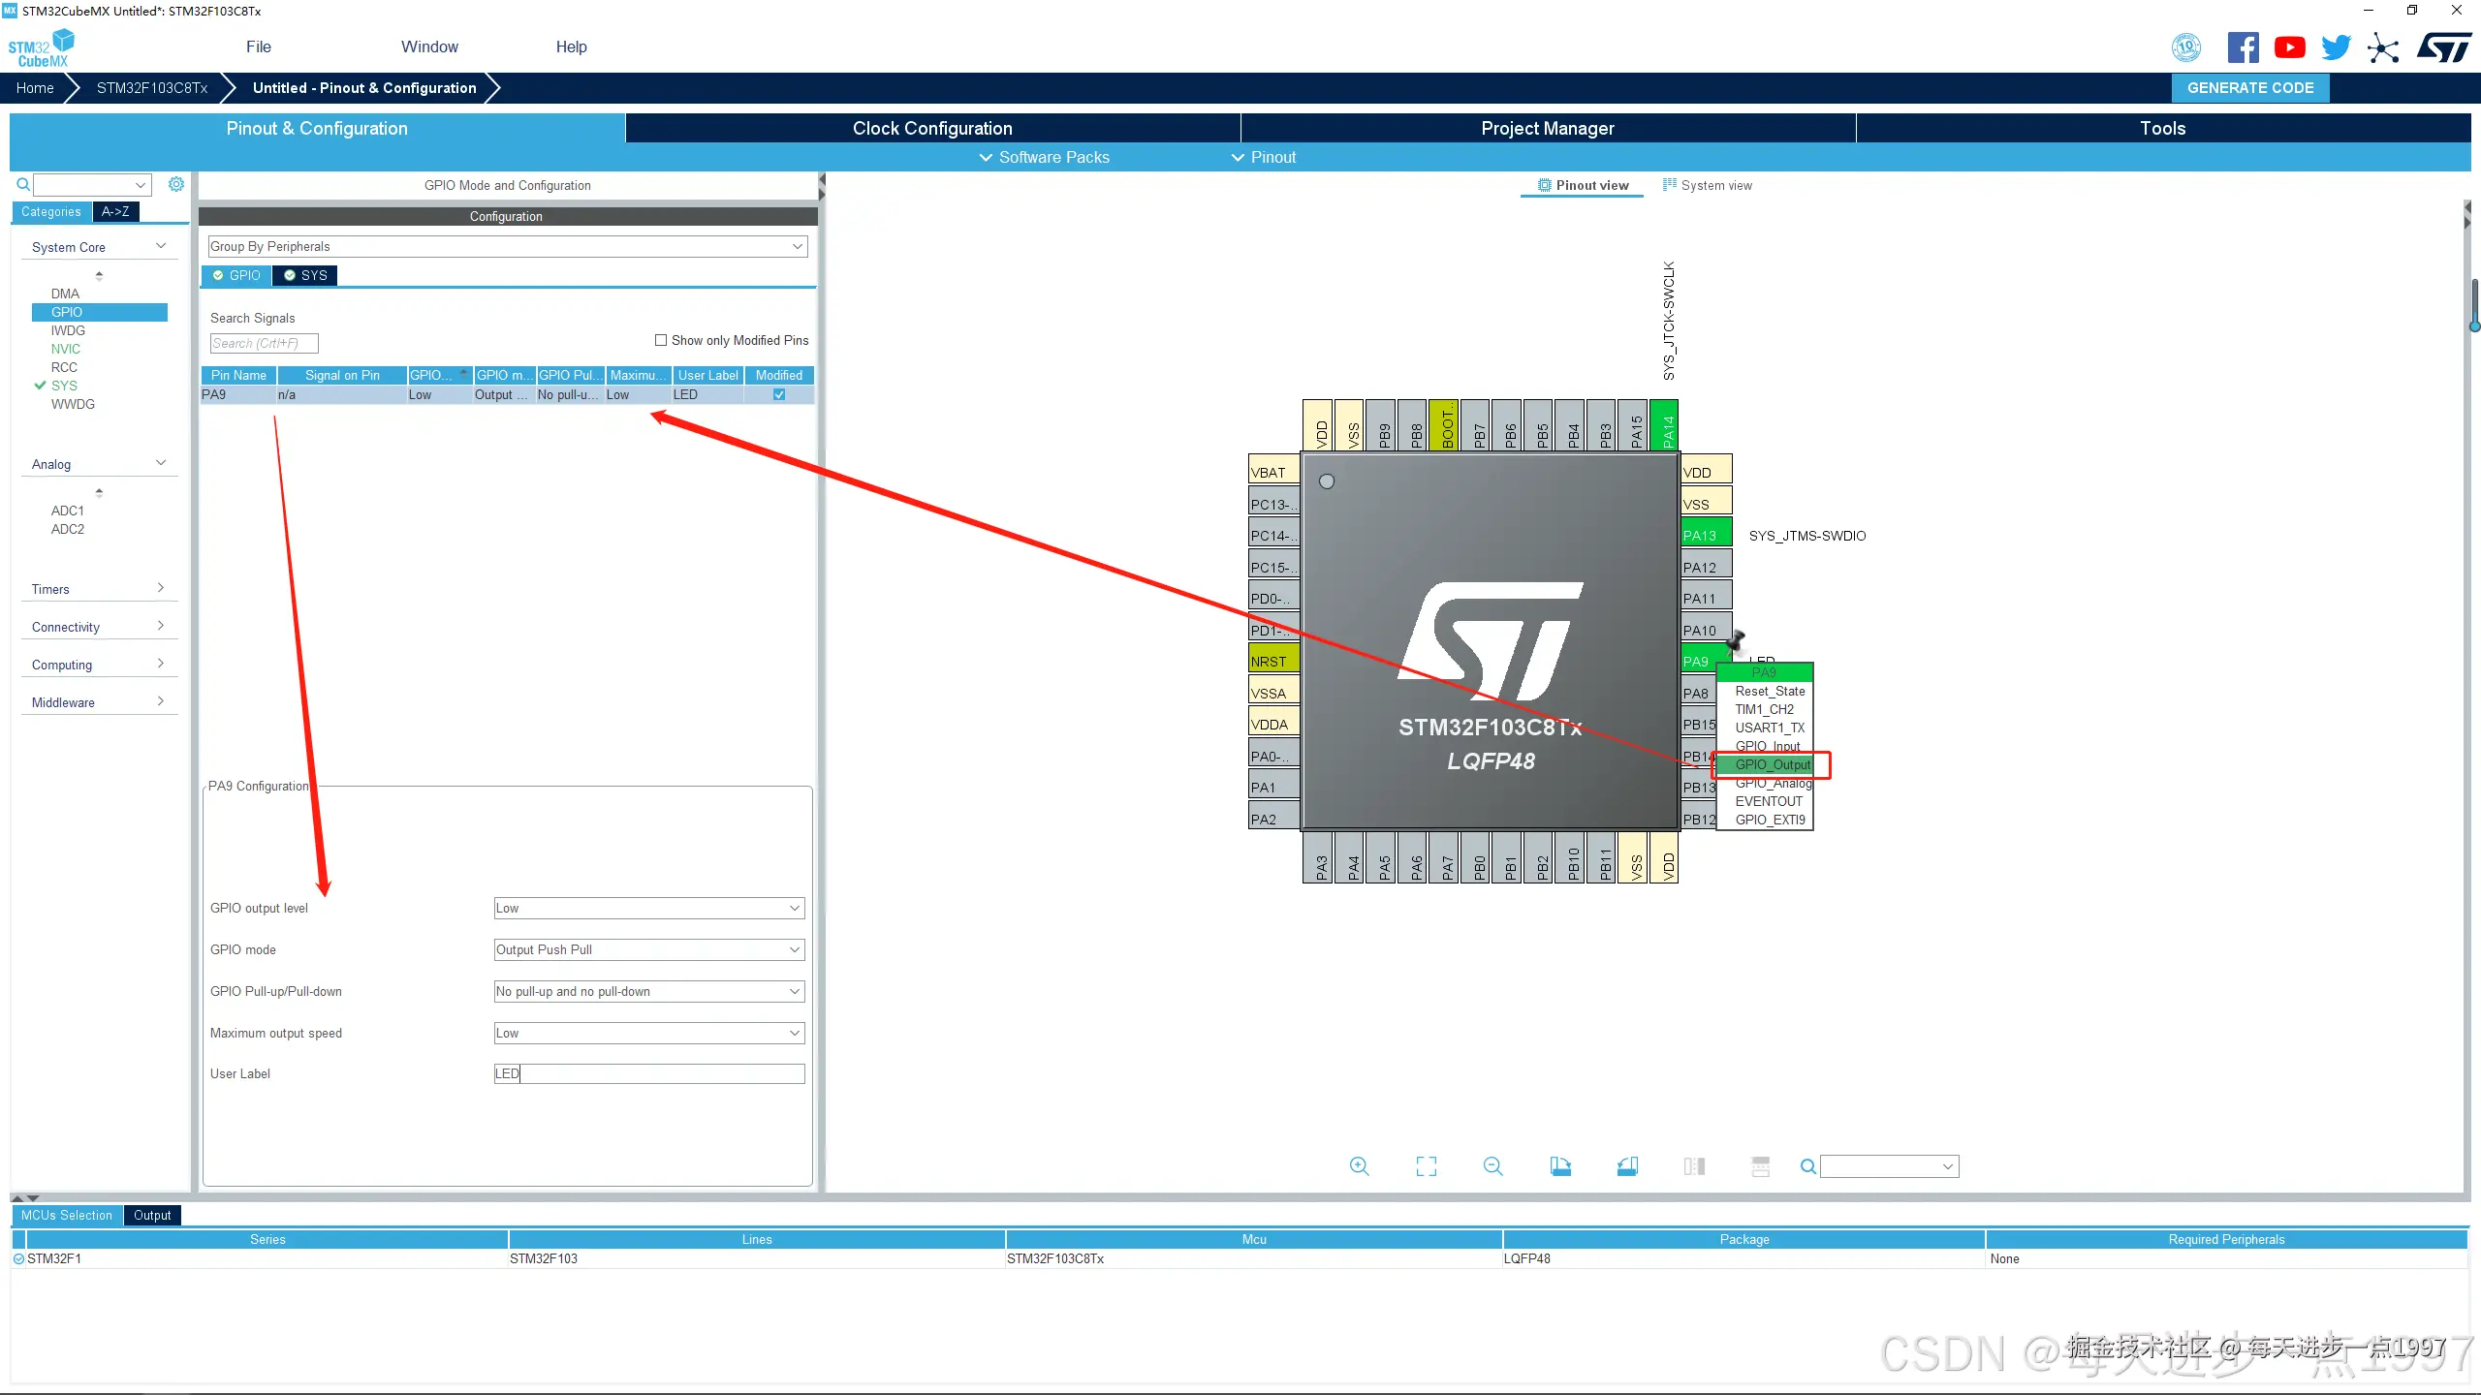Screen dimensions: 2481x1395
Task: Fit chip to view with best-fit icon
Action: pyautogui.click(x=1427, y=1166)
